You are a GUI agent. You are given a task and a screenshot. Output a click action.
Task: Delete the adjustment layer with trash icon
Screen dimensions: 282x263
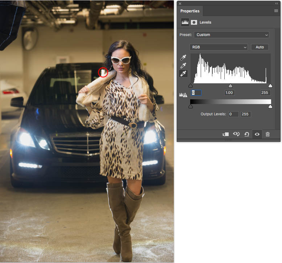tap(267, 134)
